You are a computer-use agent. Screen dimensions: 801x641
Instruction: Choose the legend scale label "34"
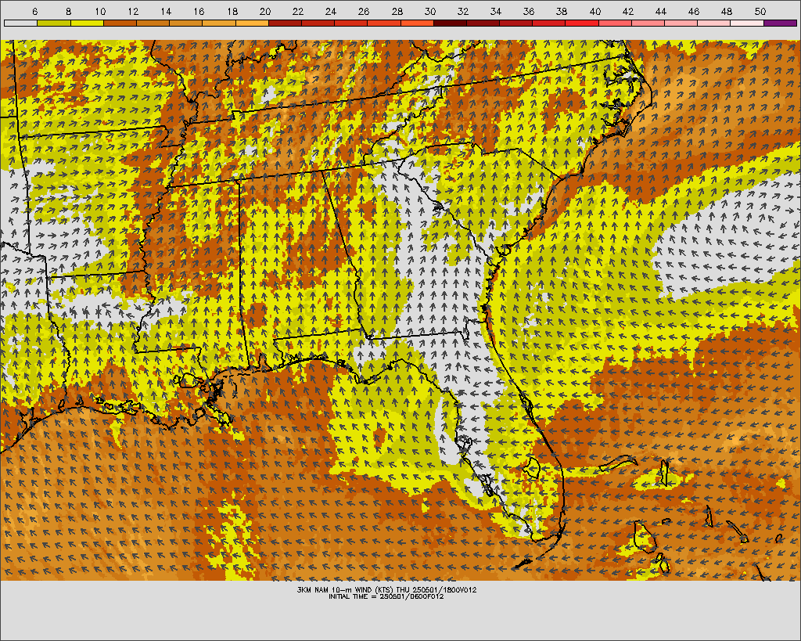pos(495,11)
